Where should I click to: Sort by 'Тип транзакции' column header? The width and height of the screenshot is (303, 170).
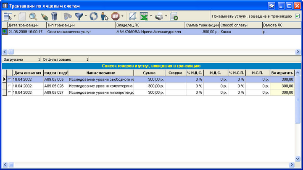[81, 25]
